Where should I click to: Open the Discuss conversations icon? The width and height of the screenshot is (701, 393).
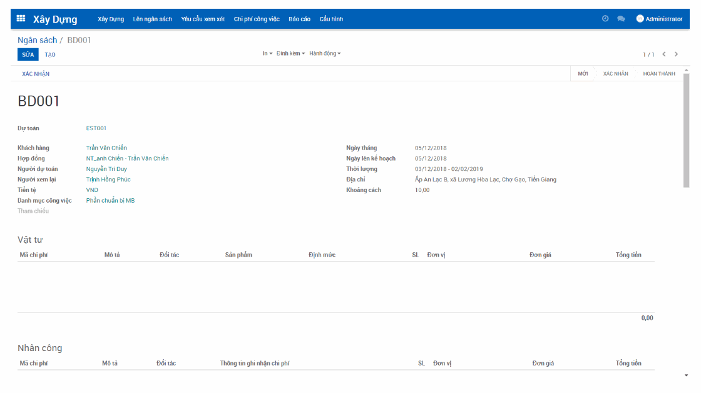coord(621,18)
